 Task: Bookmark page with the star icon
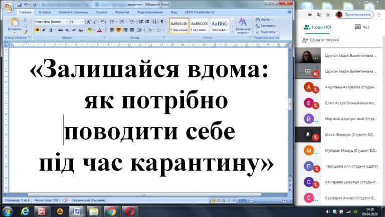[x=329, y=15]
